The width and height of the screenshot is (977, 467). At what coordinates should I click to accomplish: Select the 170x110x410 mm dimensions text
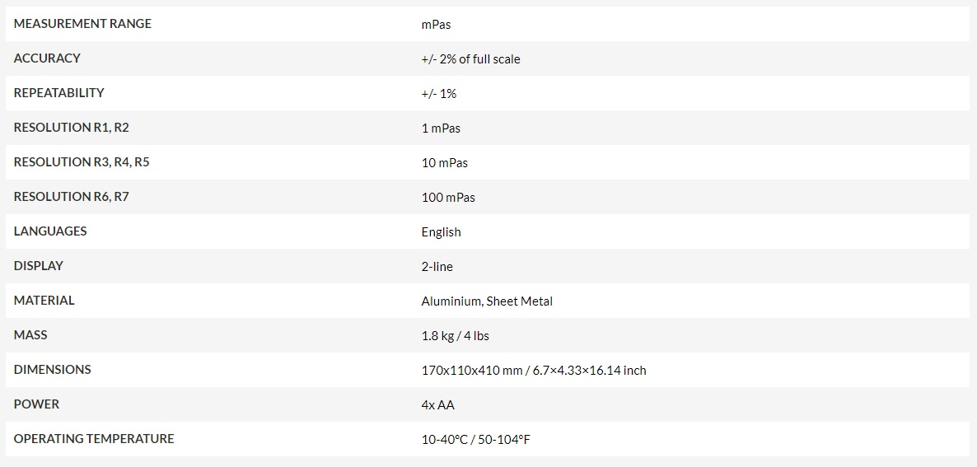pos(472,371)
